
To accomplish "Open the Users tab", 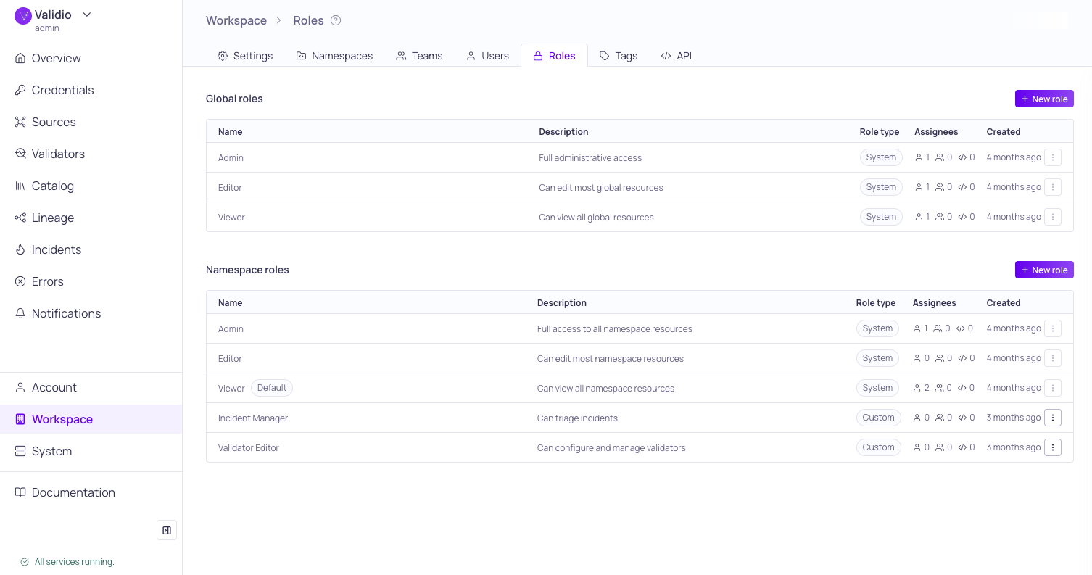I will pos(487,56).
